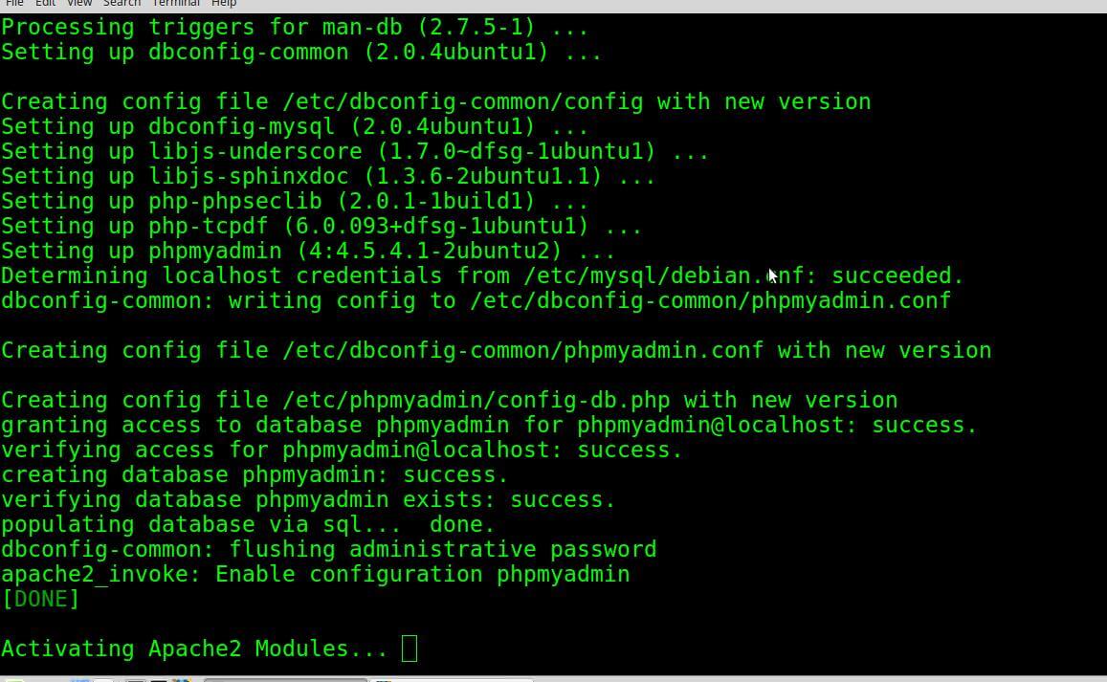
Task: Click the /etc/phpmyadmin/config-db.php path text
Action: click(x=476, y=400)
